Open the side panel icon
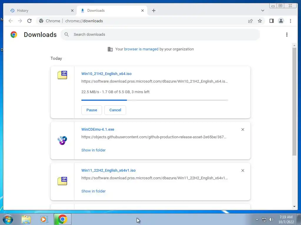 (271, 21)
